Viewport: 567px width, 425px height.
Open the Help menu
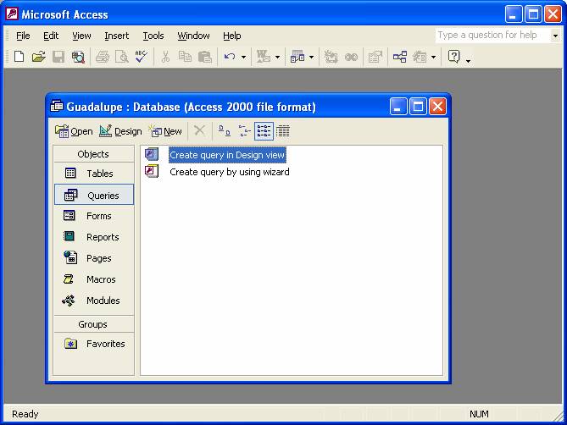coord(231,36)
